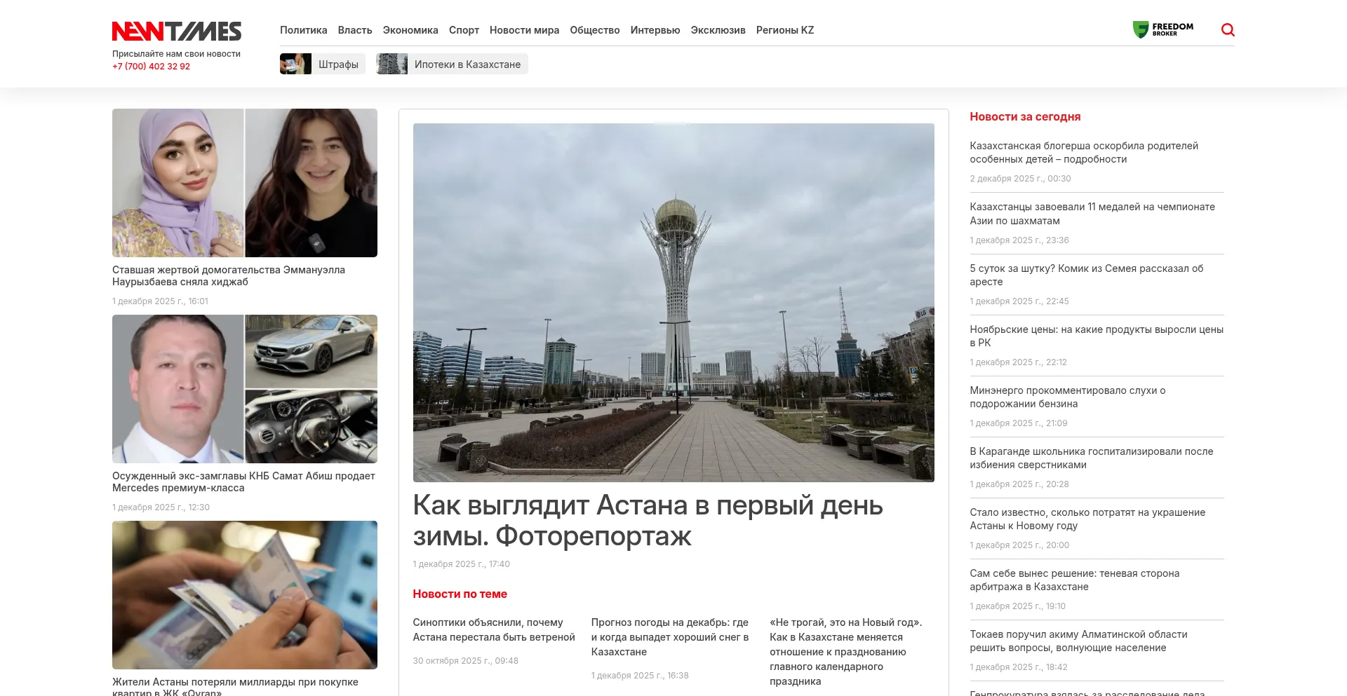Viewport: 1347px width, 696px height.
Task: Go to the Экономика section
Action: point(410,30)
